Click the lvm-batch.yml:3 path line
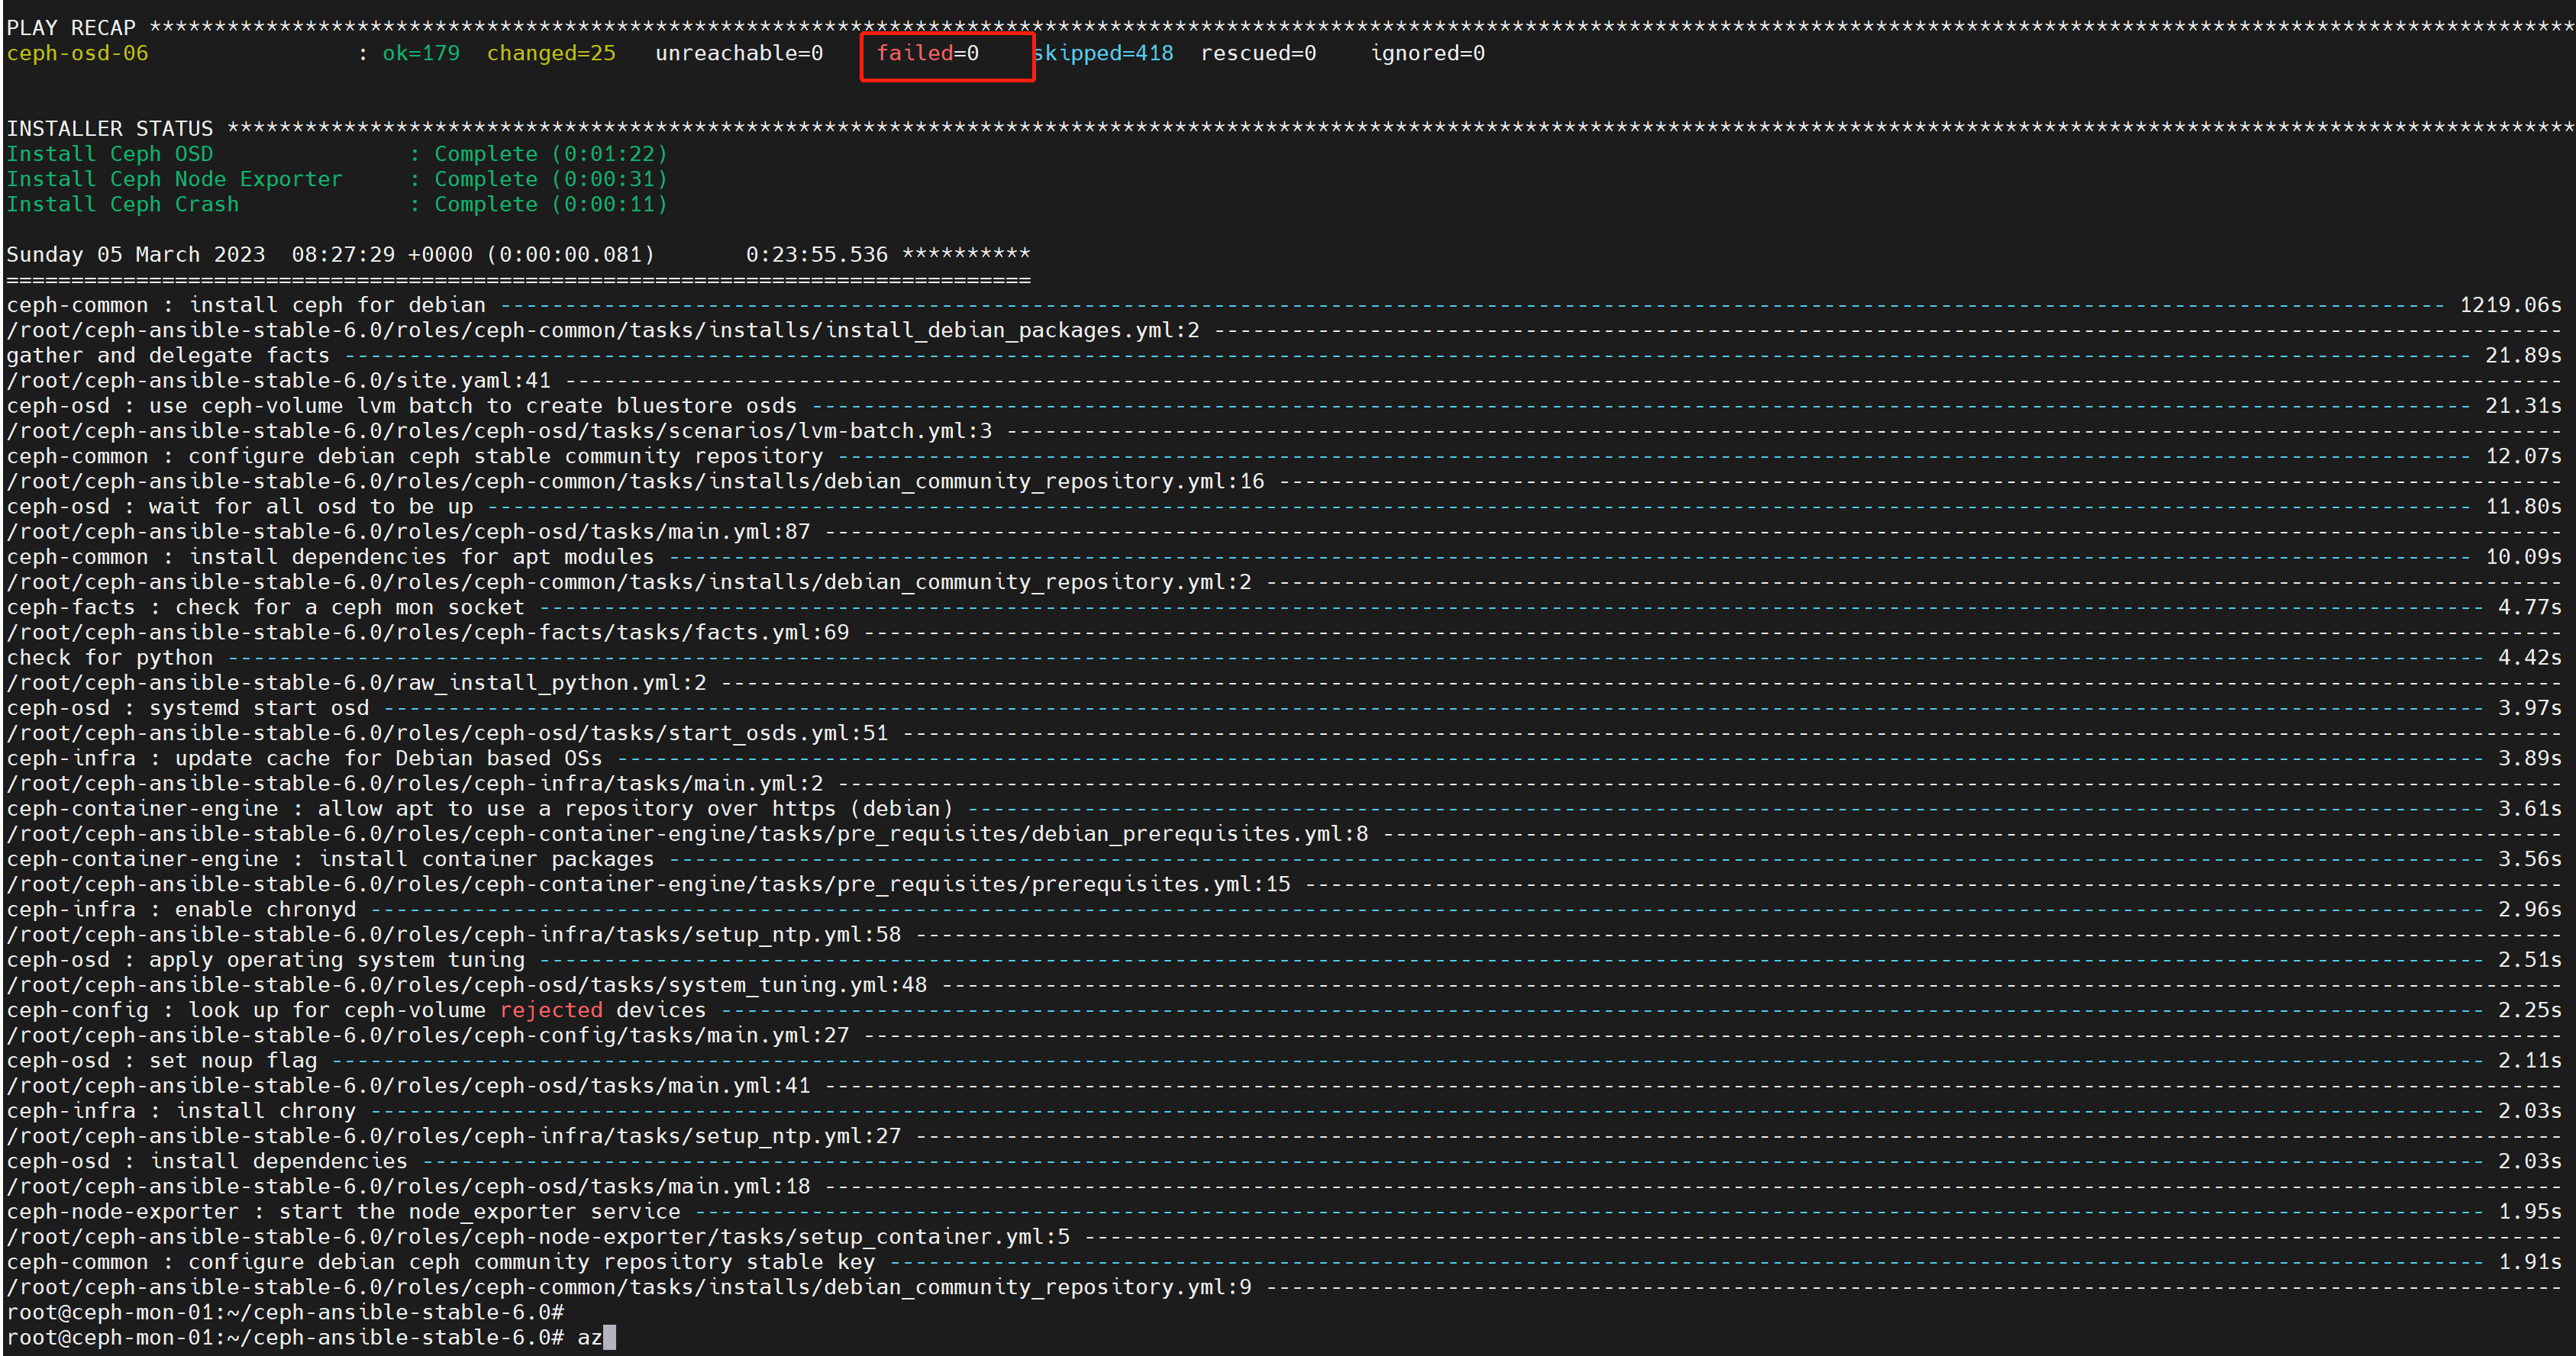 499,430
